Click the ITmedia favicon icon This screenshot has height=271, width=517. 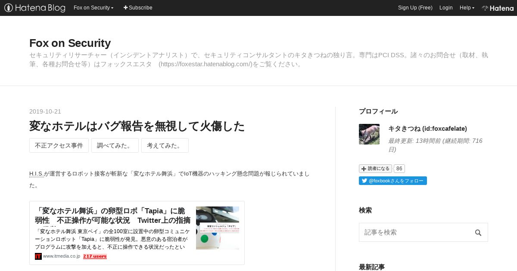coord(38,256)
